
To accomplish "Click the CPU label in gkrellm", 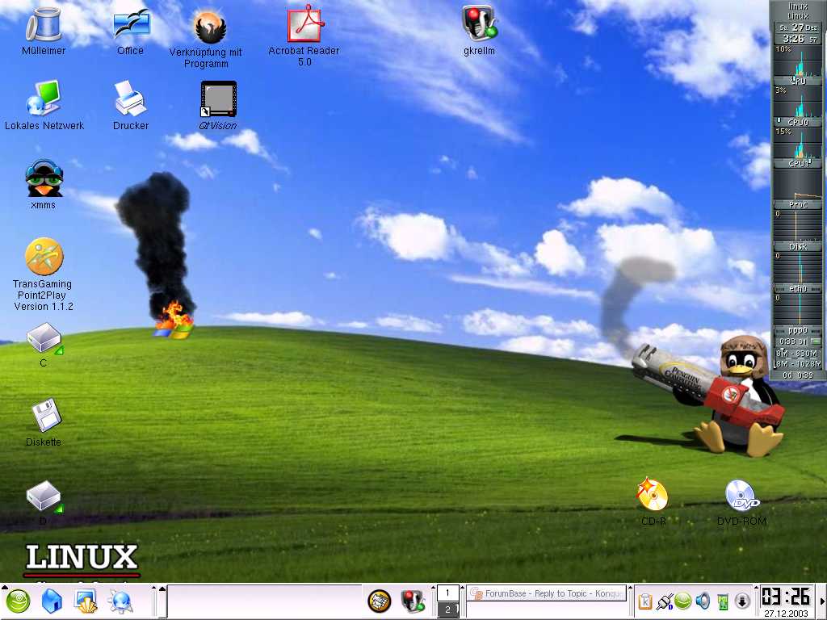I will tap(797, 82).
